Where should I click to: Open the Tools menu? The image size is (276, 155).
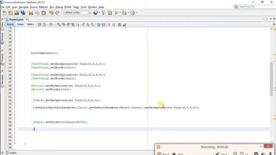(83, 7)
